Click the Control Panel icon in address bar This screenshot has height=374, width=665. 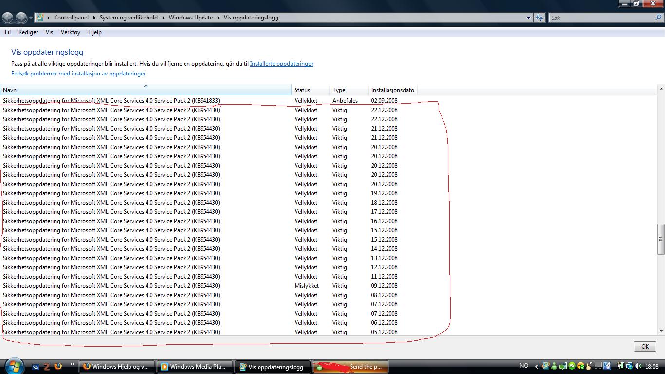point(40,18)
